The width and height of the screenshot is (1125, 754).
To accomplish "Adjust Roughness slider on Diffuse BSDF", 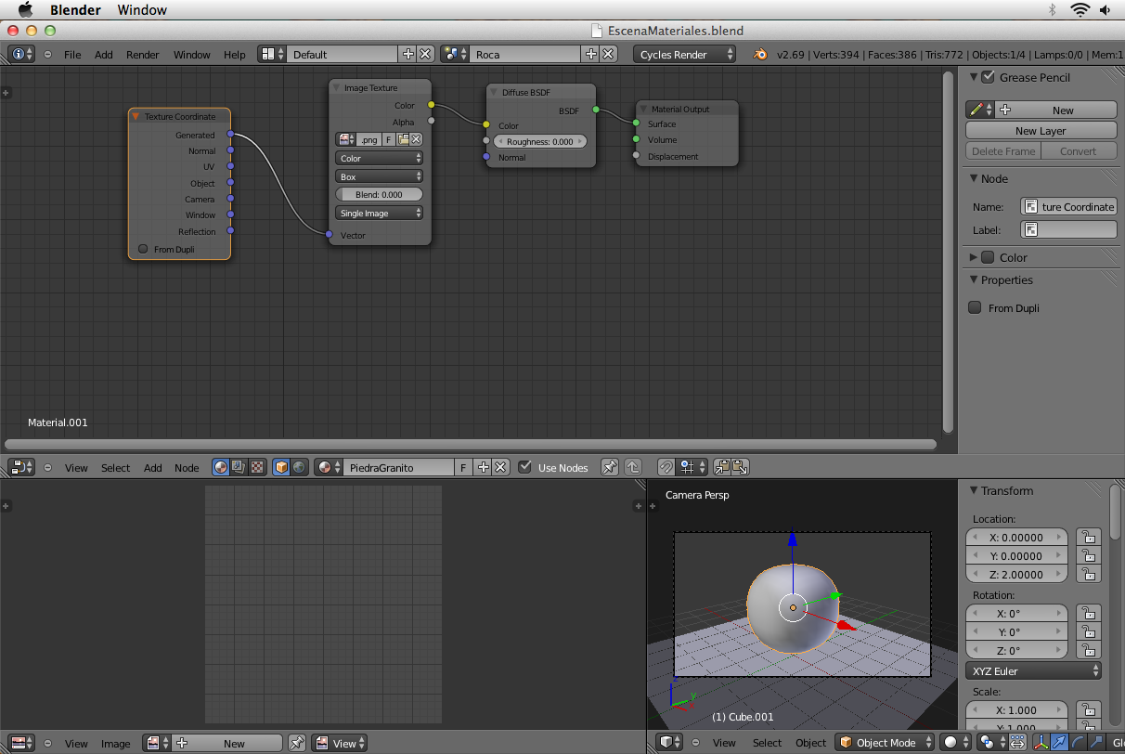I will (x=540, y=141).
